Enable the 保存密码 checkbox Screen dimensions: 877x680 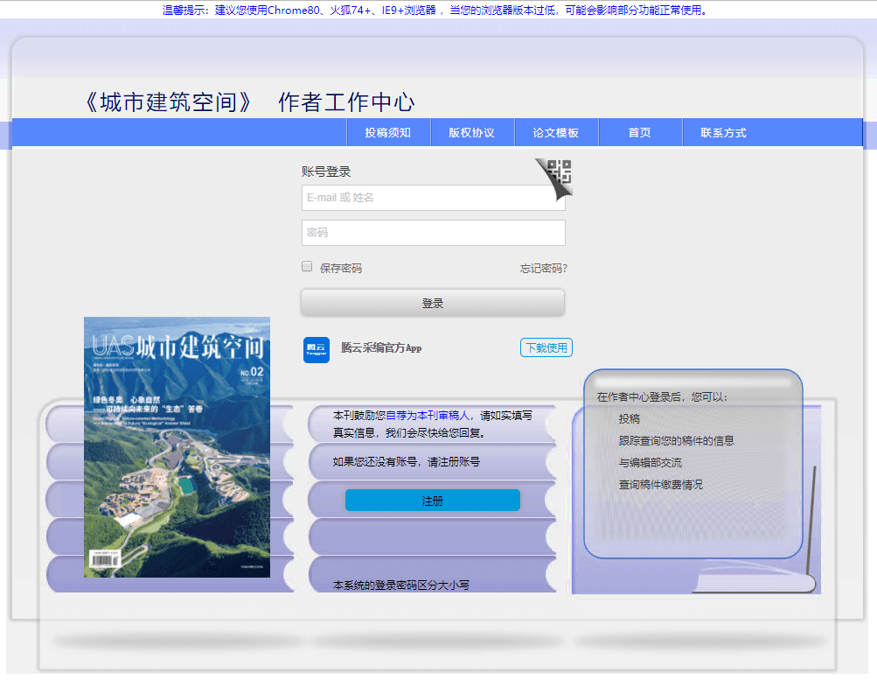307,265
